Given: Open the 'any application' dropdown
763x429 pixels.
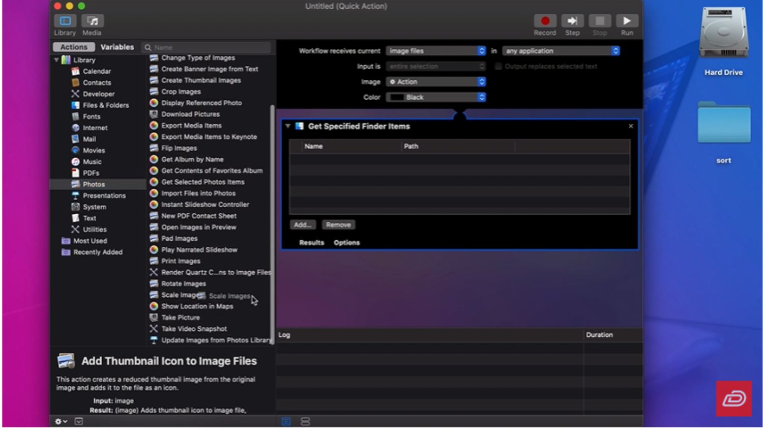Looking at the screenshot, I should (x=561, y=51).
